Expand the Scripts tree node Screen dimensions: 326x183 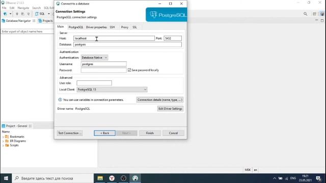click(3, 145)
